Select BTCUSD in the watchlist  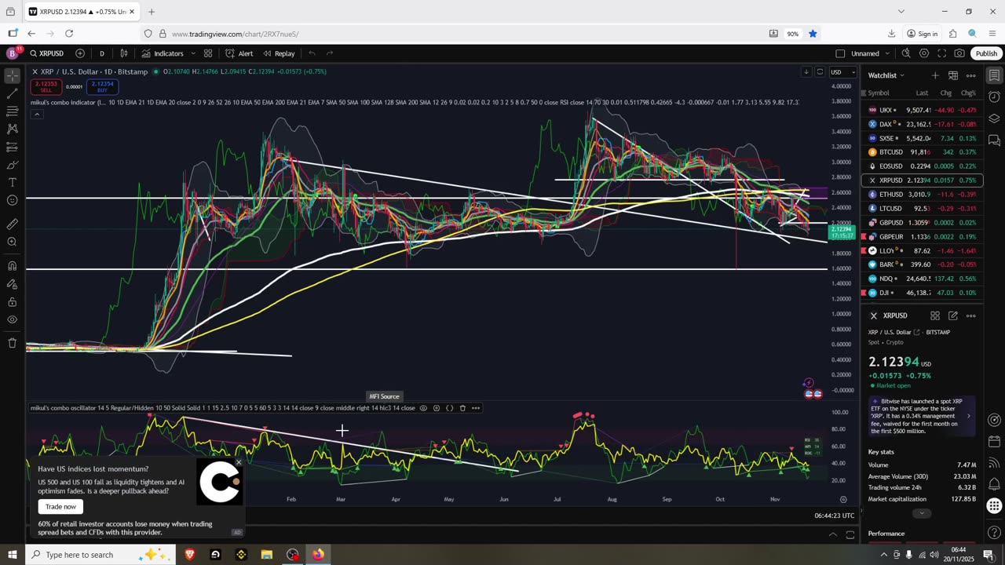[x=922, y=152]
